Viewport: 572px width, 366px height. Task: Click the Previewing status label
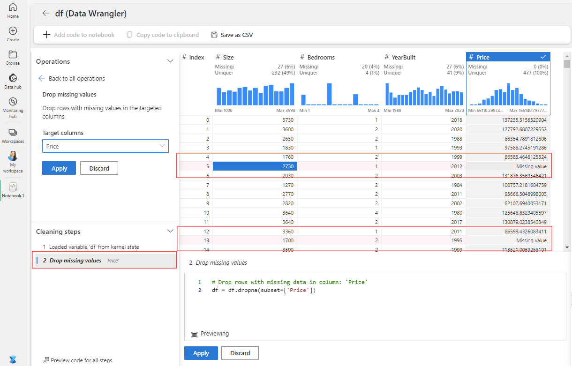point(215,334)
